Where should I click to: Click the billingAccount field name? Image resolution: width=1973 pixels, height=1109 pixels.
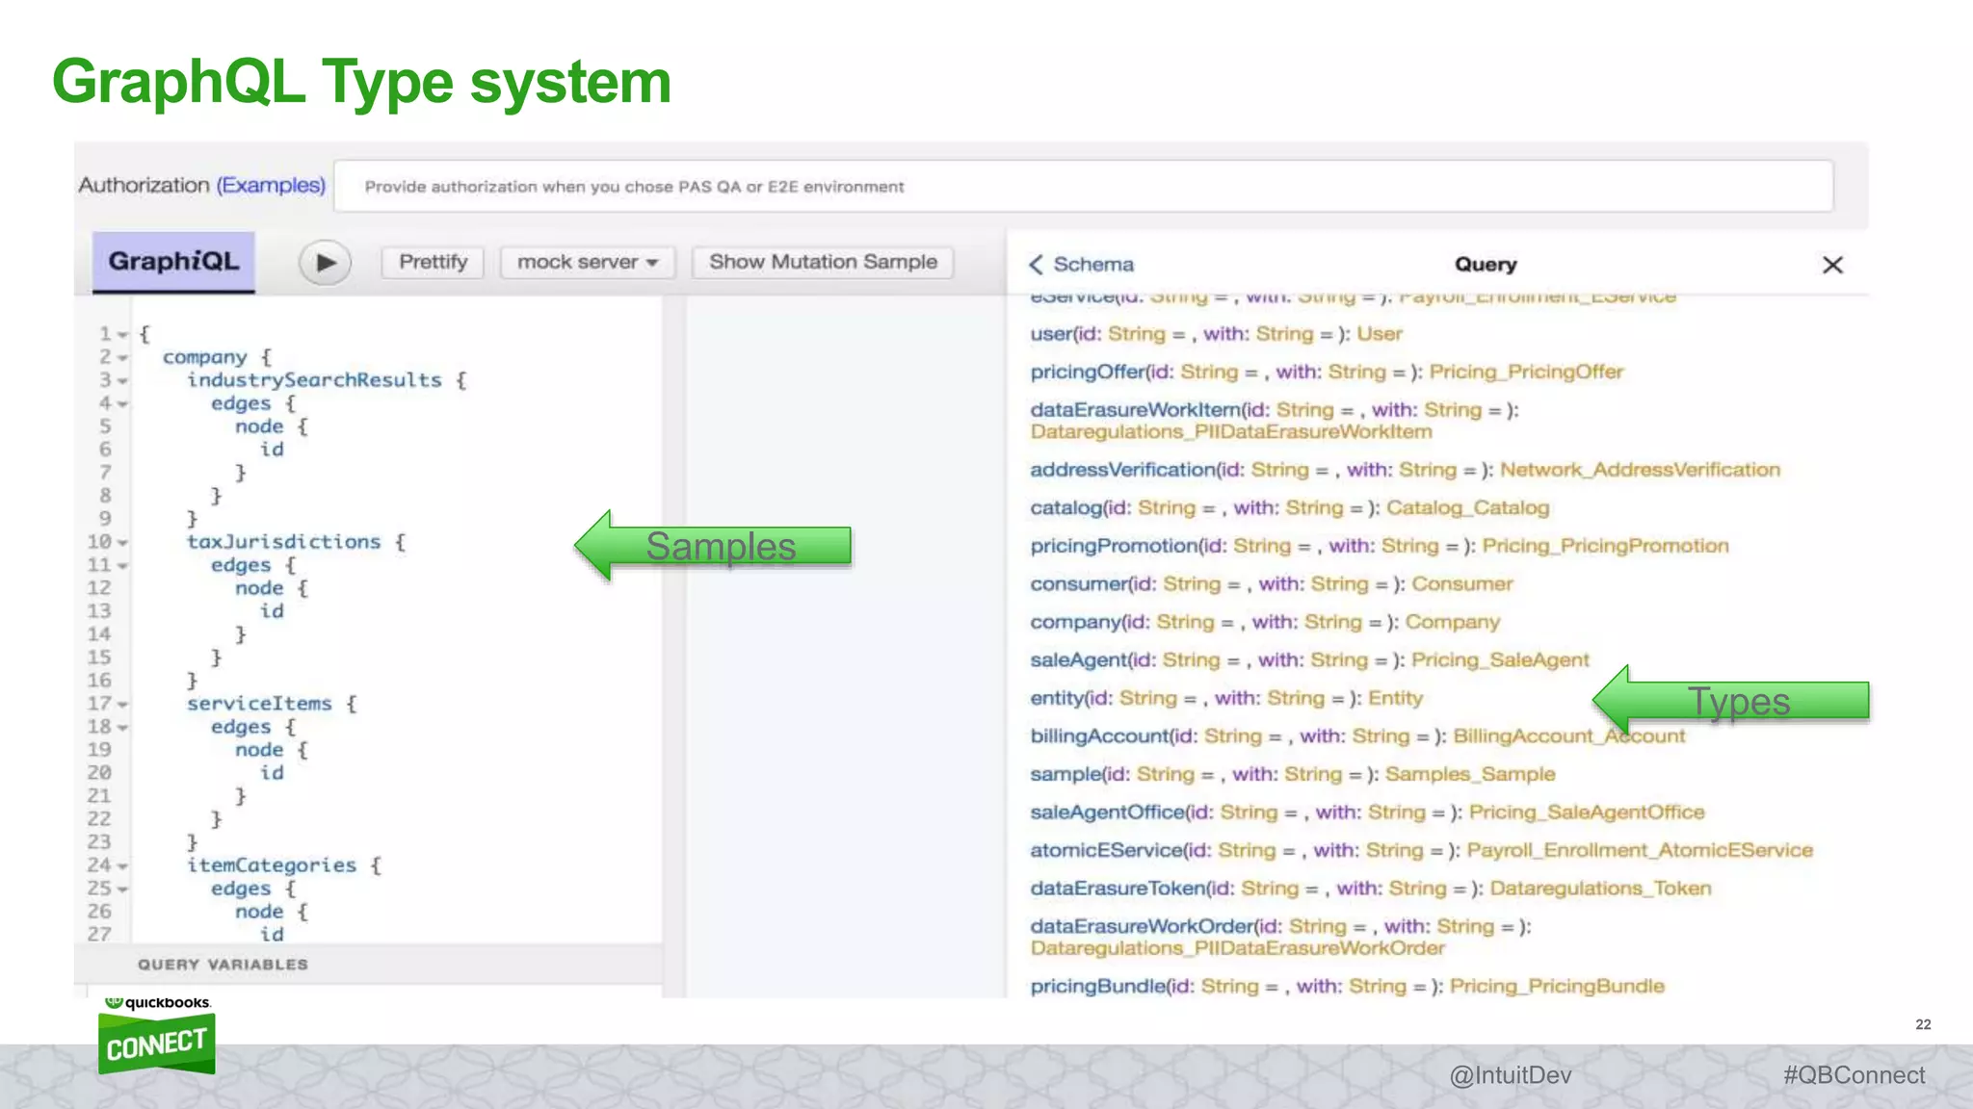coord(1099,736)
